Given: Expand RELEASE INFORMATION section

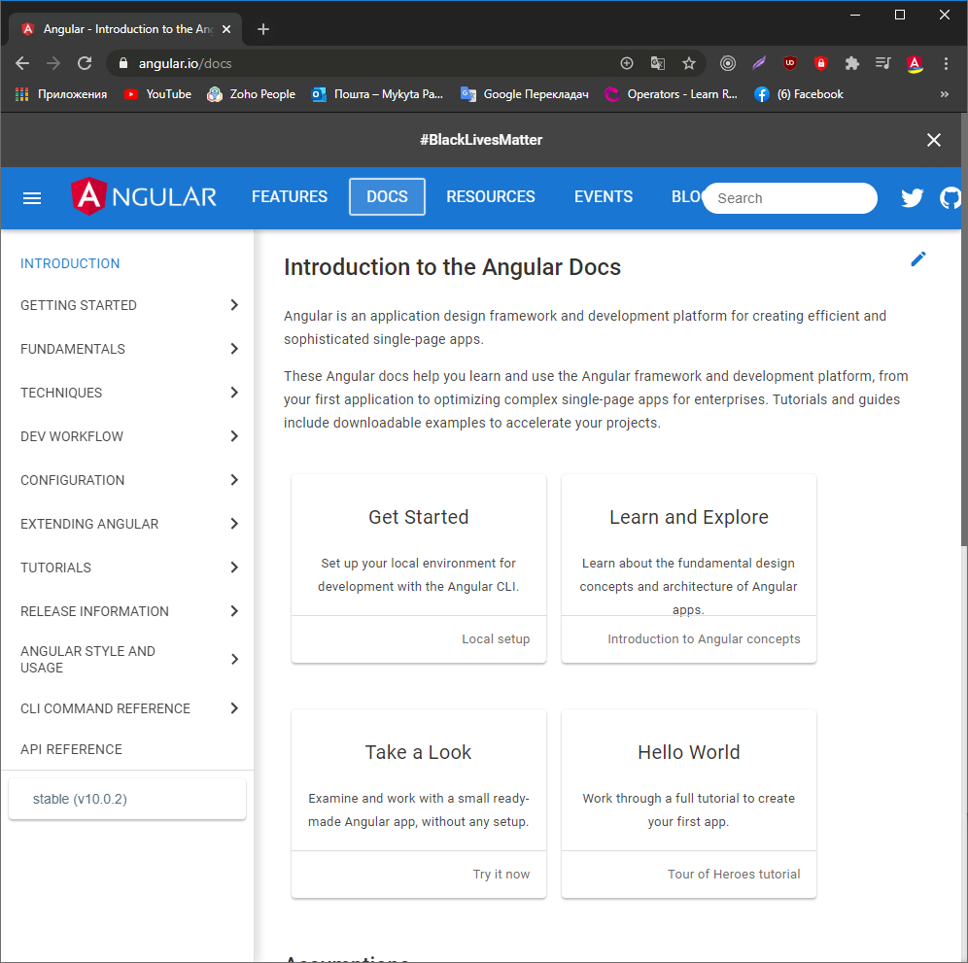Looking at the screenshot, I should point(127,612).
